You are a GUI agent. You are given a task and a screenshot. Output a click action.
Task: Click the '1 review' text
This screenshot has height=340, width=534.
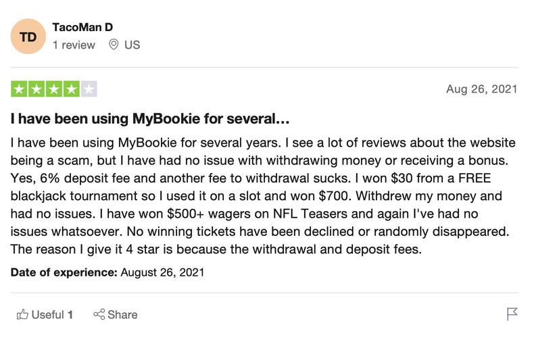coord(74,45)
